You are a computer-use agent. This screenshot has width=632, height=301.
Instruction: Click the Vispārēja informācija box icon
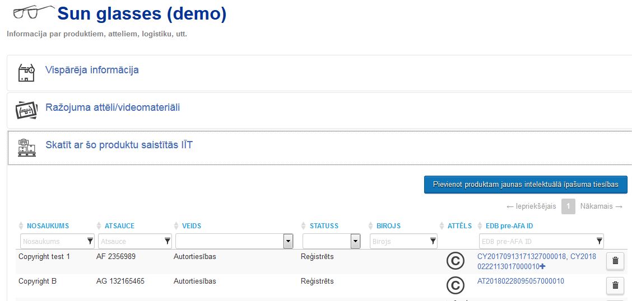[x=26, y=72]
